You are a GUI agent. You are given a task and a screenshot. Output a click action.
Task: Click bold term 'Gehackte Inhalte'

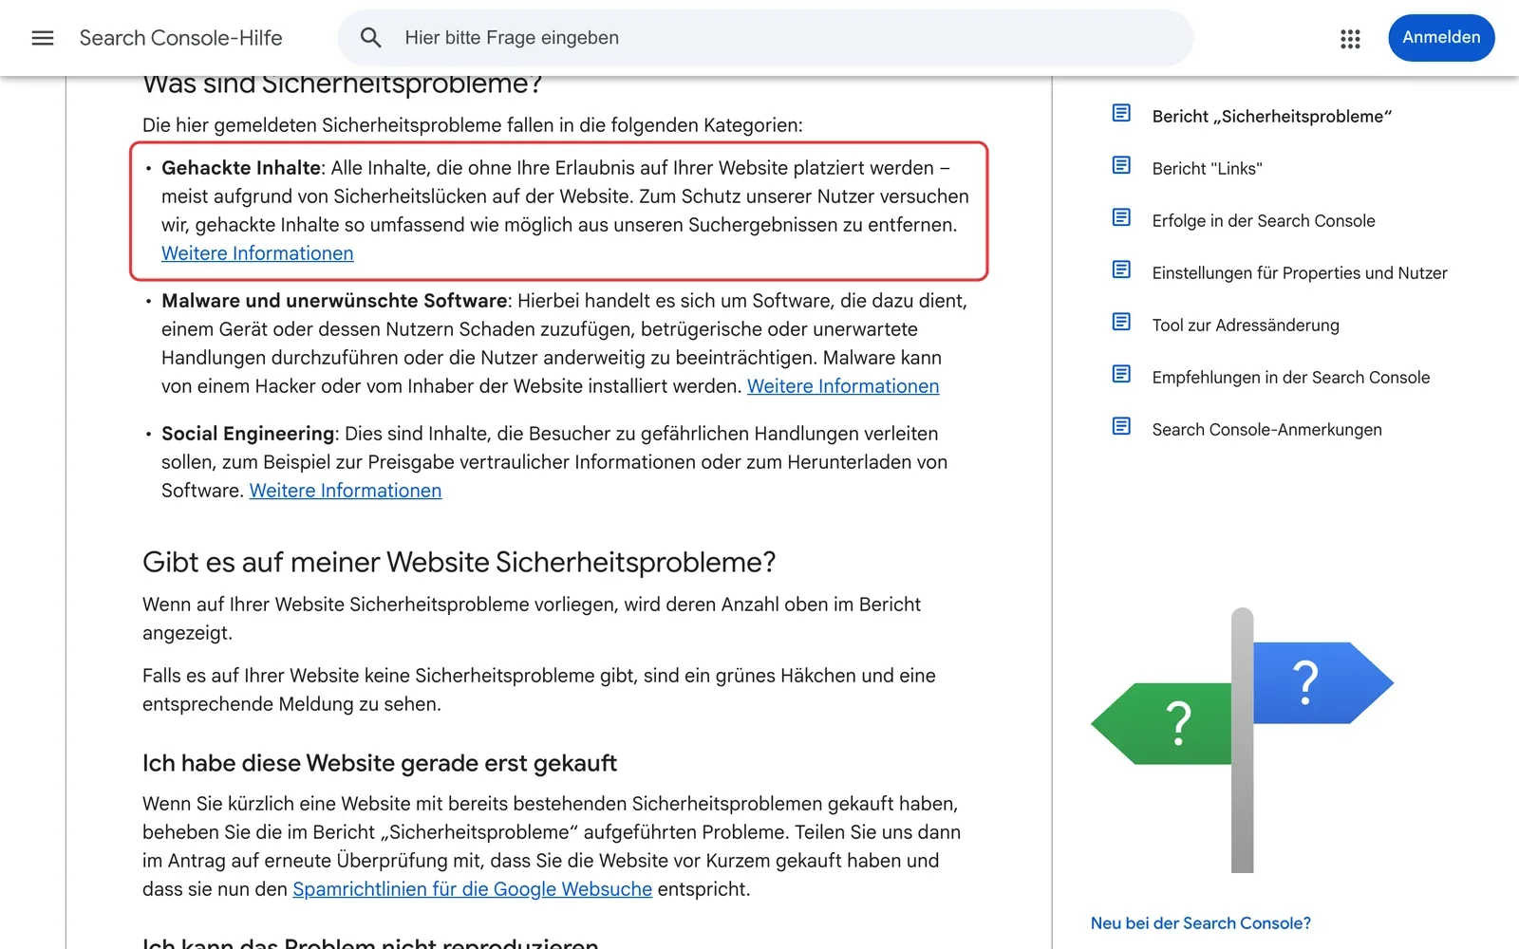click(241, 168)
